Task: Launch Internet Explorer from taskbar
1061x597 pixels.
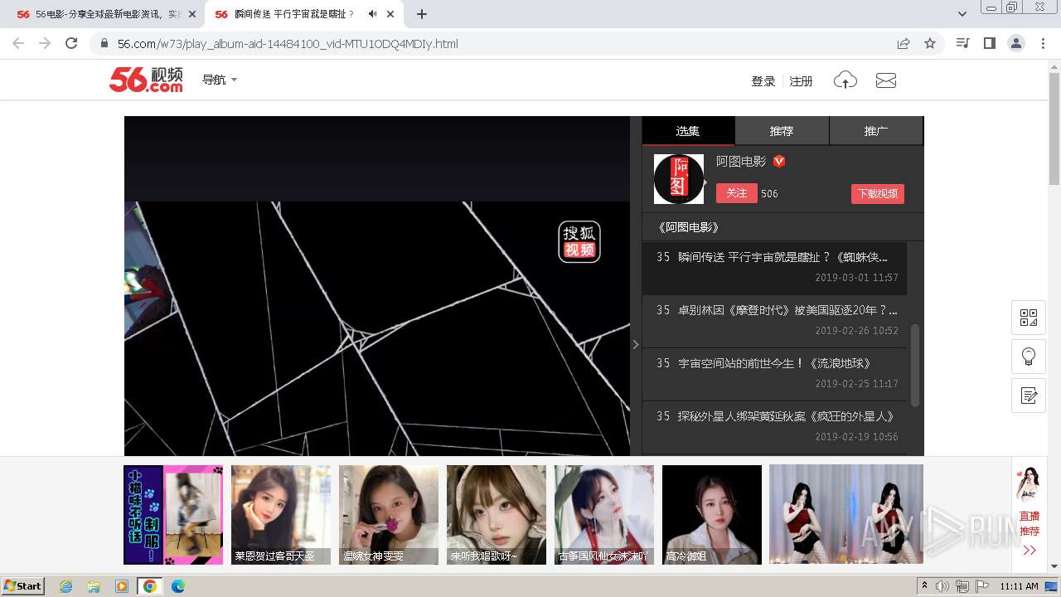Action: [x=65, y=586]
